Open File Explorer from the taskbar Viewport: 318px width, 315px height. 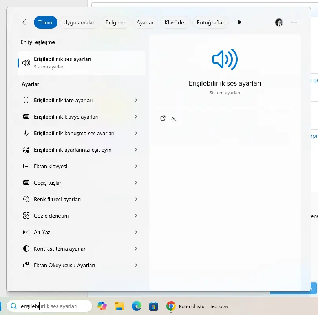pyautogui.click(x=119, y=306)
